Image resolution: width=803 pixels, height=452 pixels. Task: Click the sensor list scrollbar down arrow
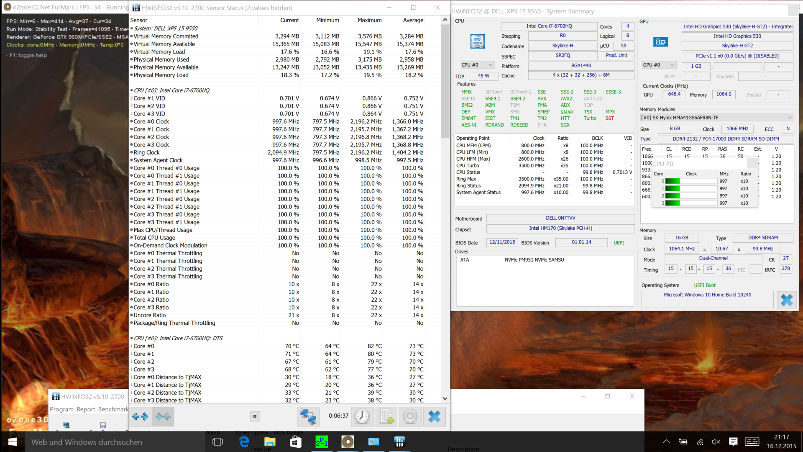pos(445,399)
